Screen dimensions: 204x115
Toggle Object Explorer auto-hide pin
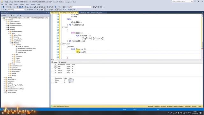coord(47,13)
